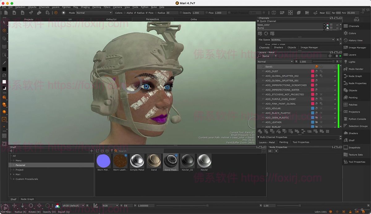Click the color management RGB circles icon
The image size is (371, 214).
click(57, 206)
